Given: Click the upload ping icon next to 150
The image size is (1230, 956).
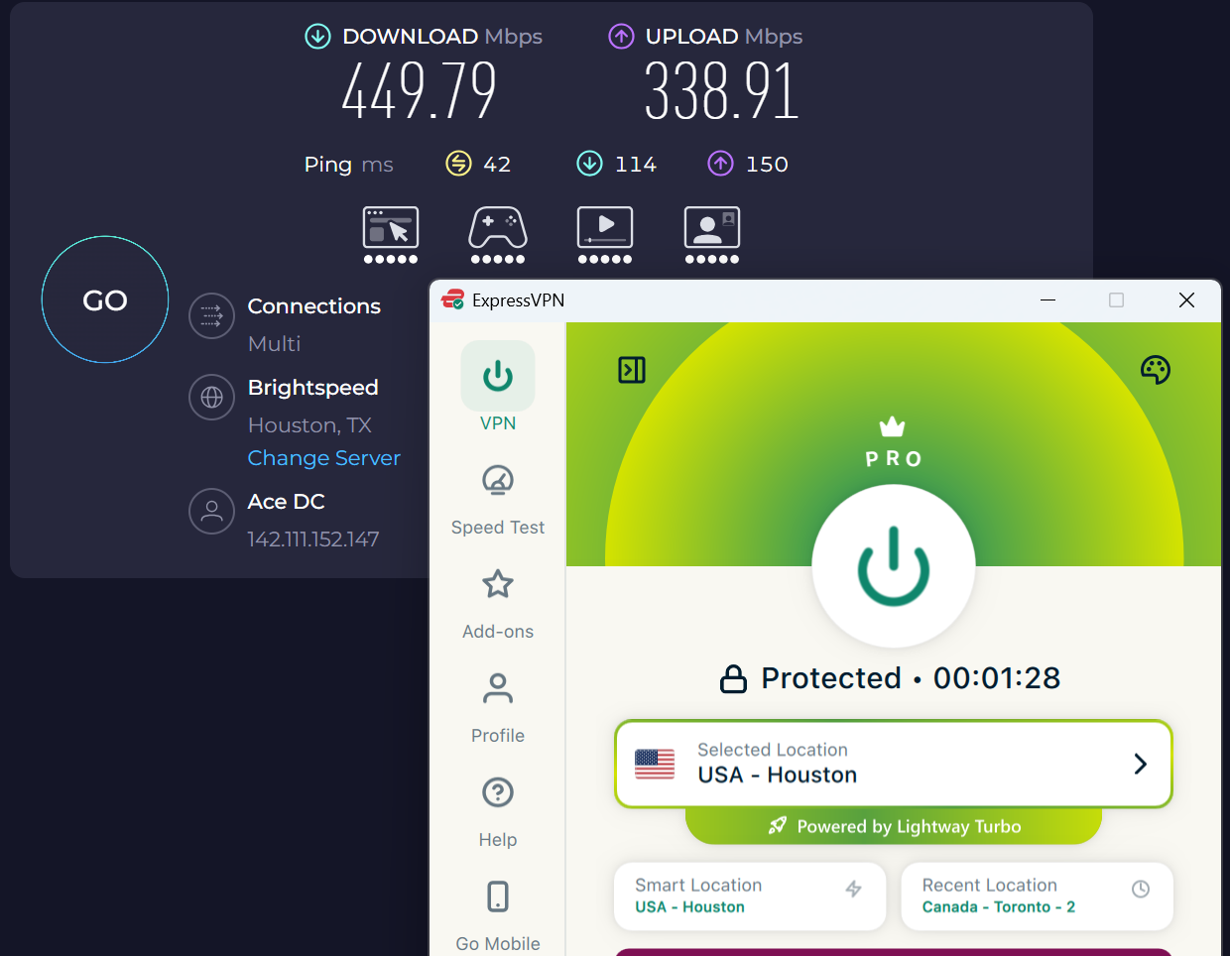Looking at the screenshot, I should [x=720, y=164].
